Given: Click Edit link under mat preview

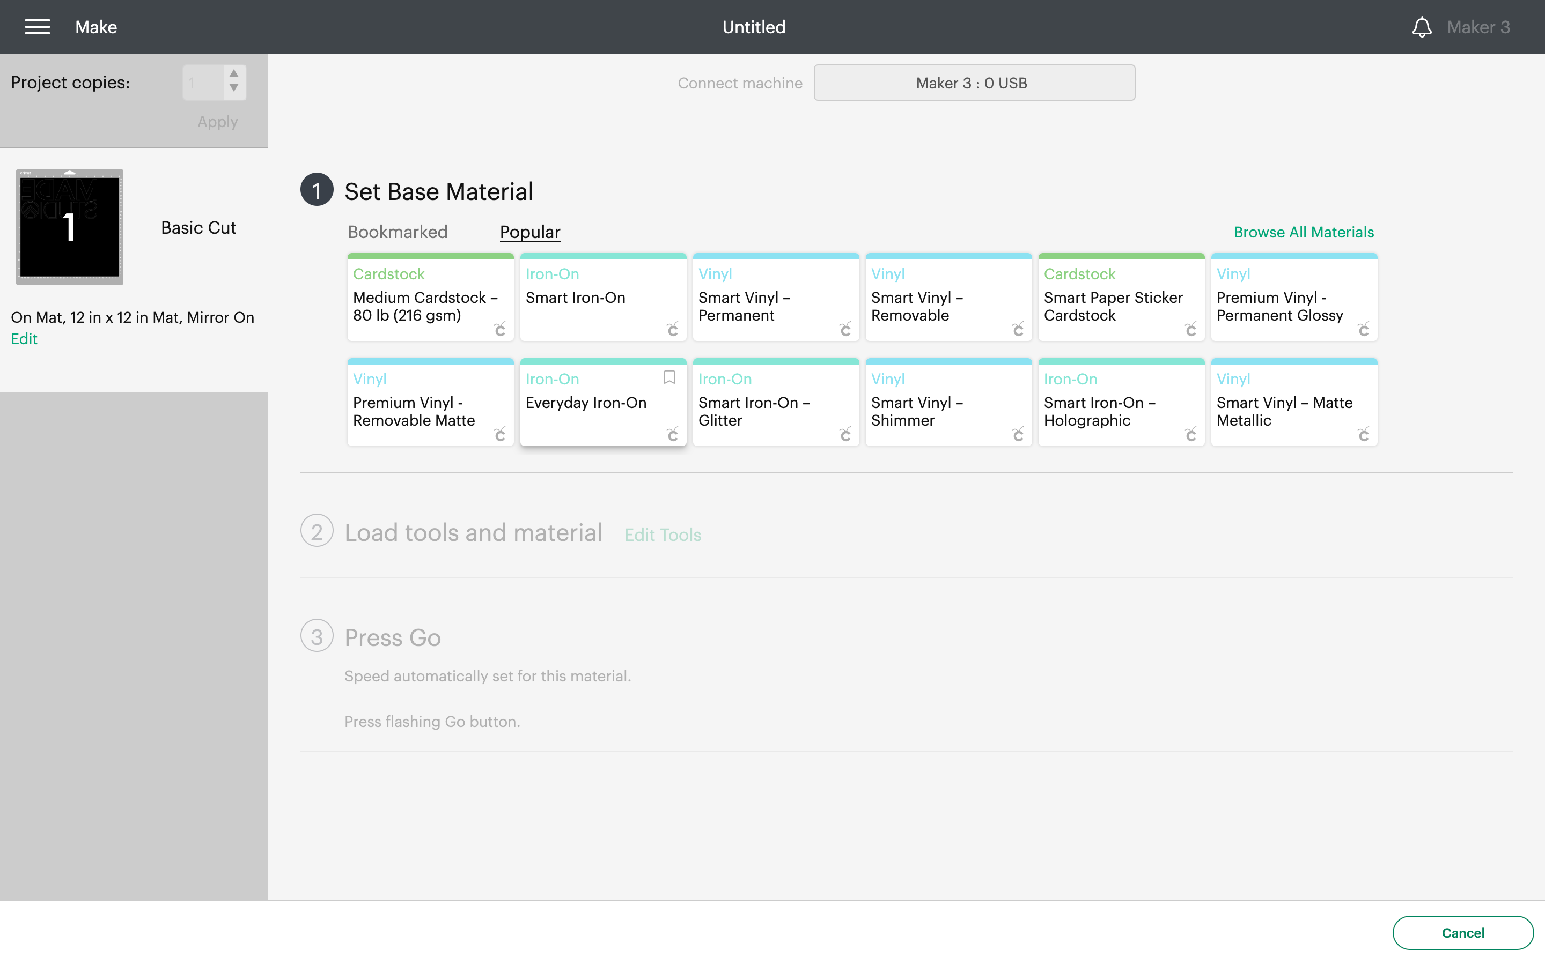Looking at the screenshot, I should click(25, 338).
